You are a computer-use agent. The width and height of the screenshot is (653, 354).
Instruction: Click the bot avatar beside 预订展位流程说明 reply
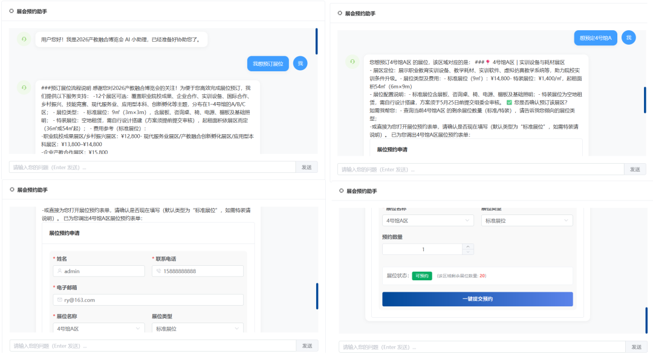[24, 88]
